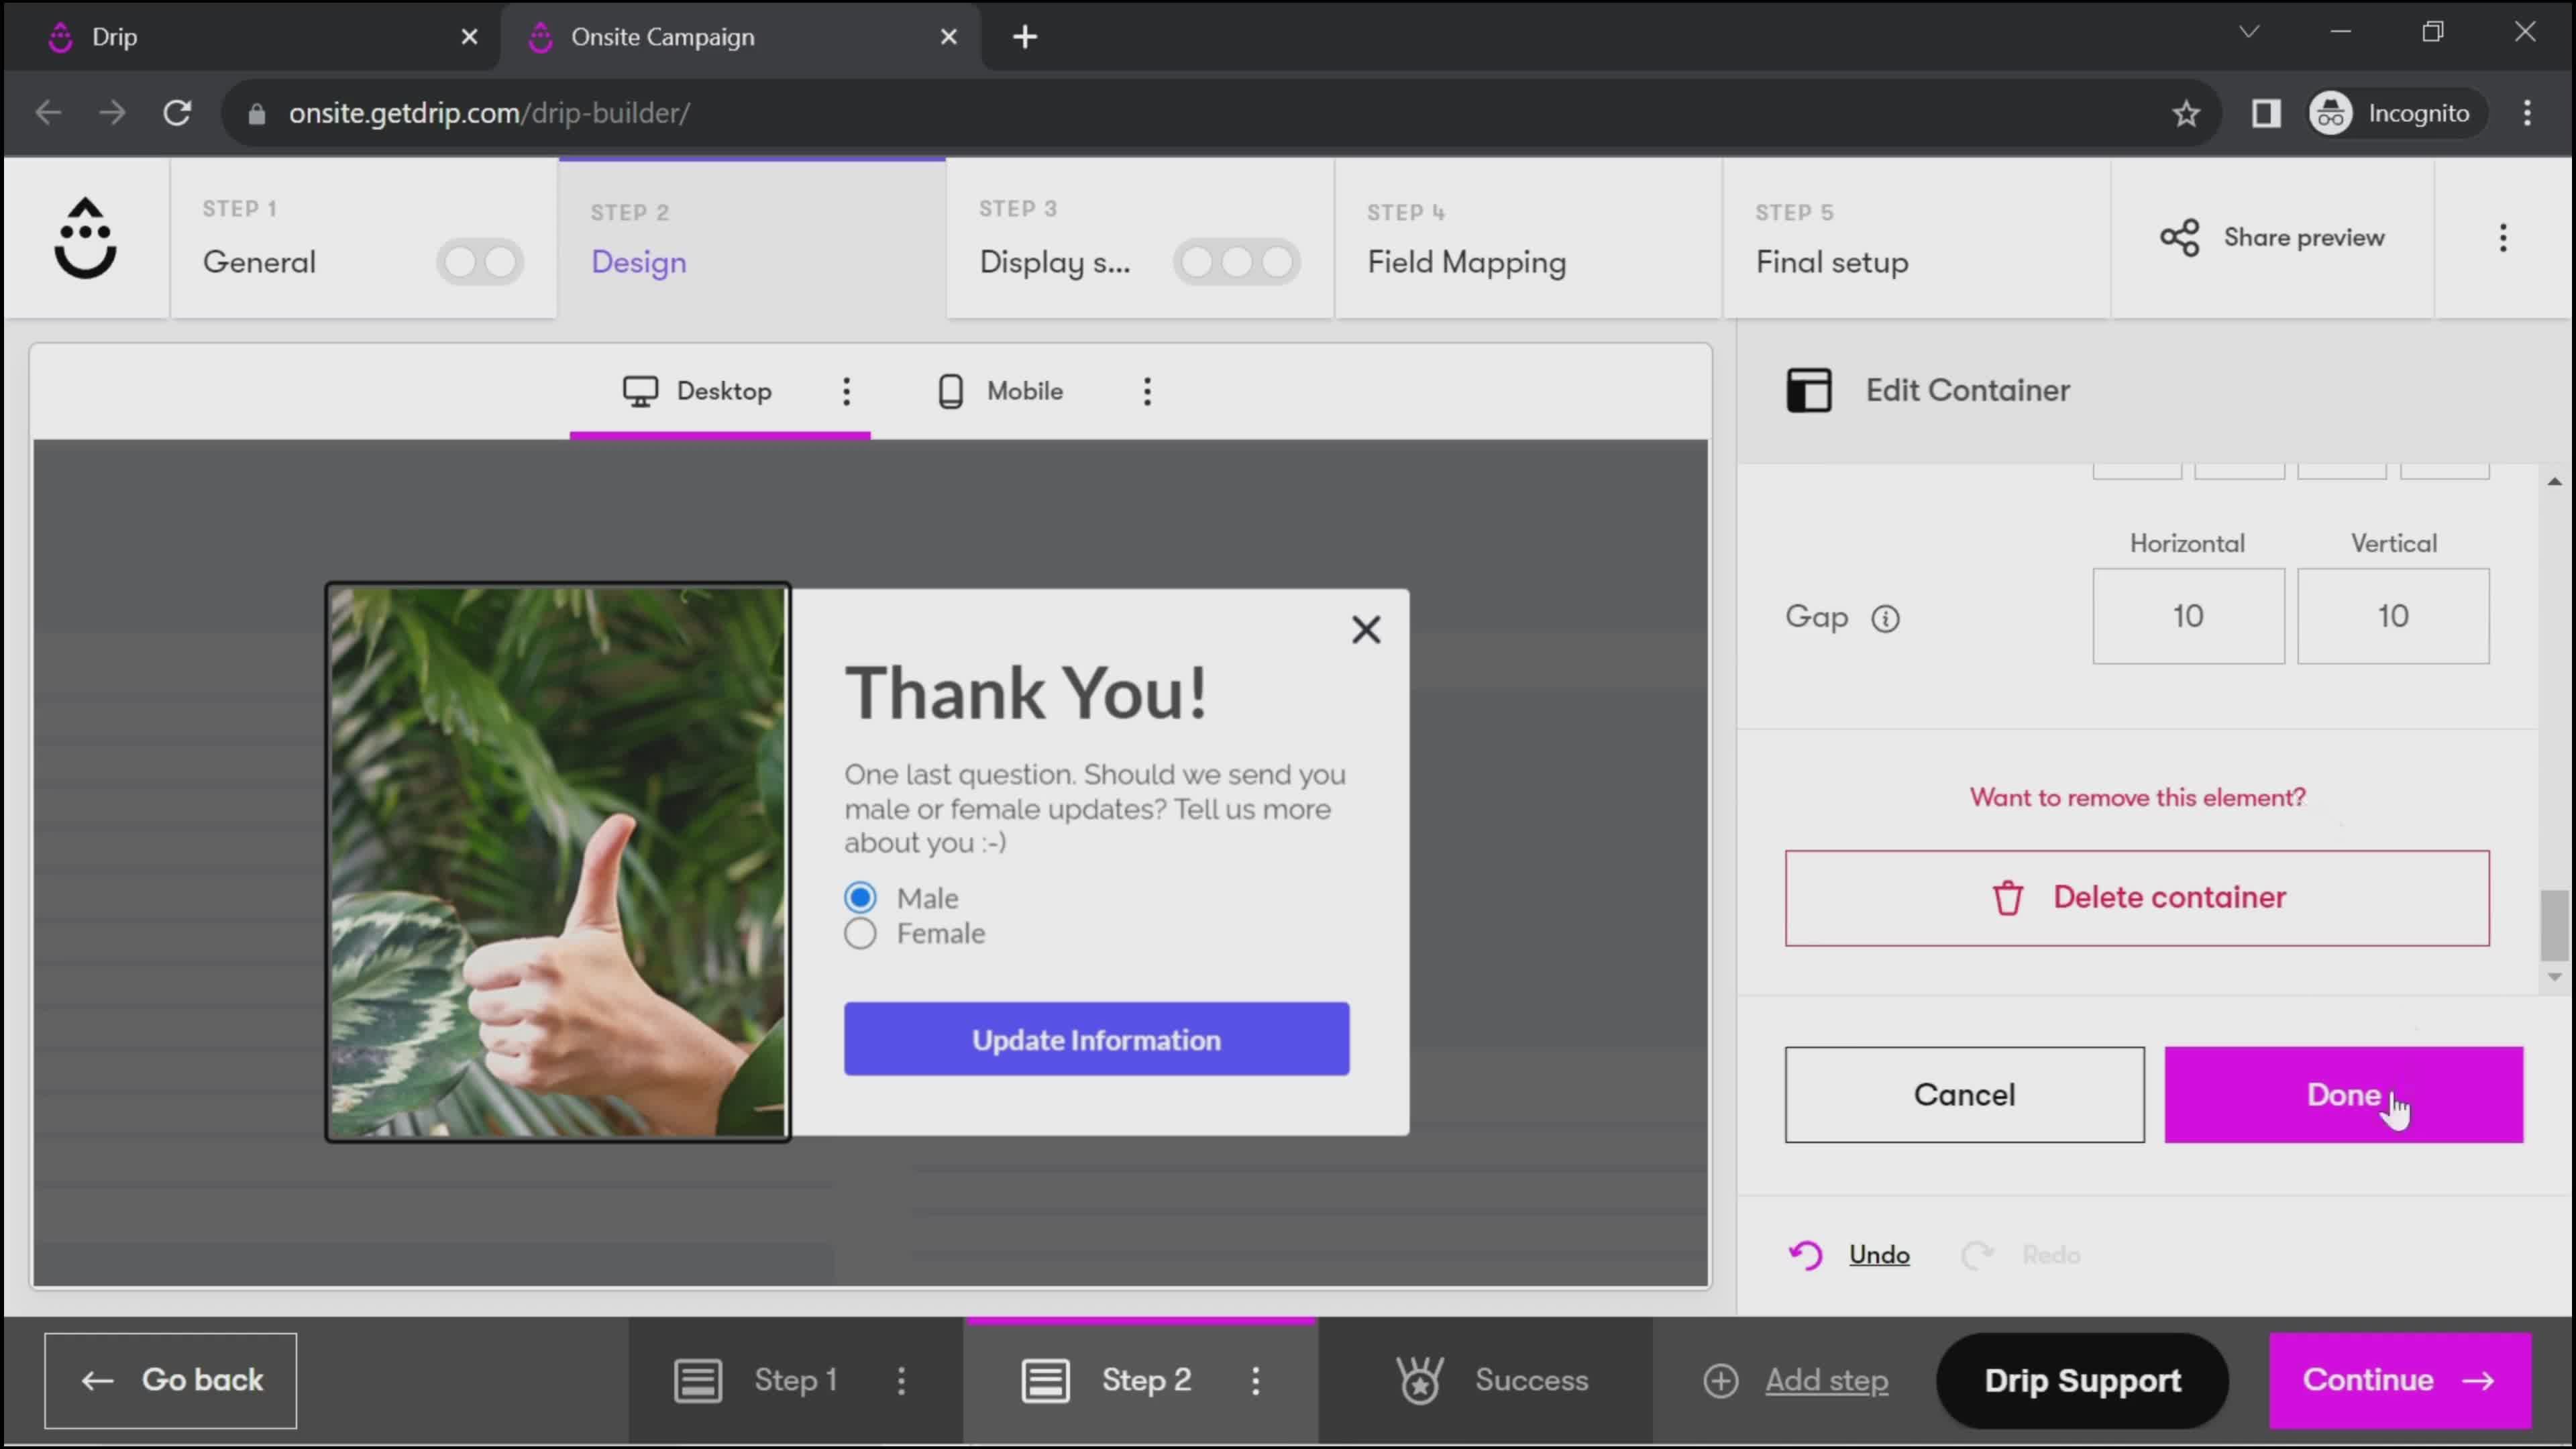
Task: Expand the Mobile view options menu
Action: [x=1146, y=391]
